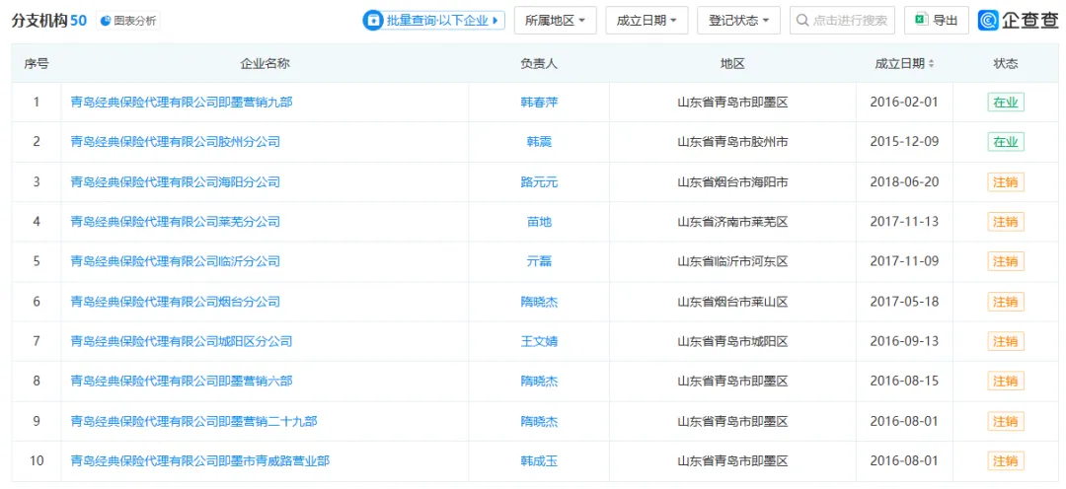Select region cell 山东省临沂市河东区
This screenshot has height=489, width=1066.
[x=732, y=261]
